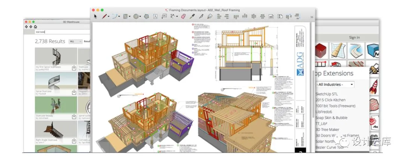This screenshot has height=159, width=404.
Task: Click Sign In in Extension Warehouse window
Action: coord(354,38)
